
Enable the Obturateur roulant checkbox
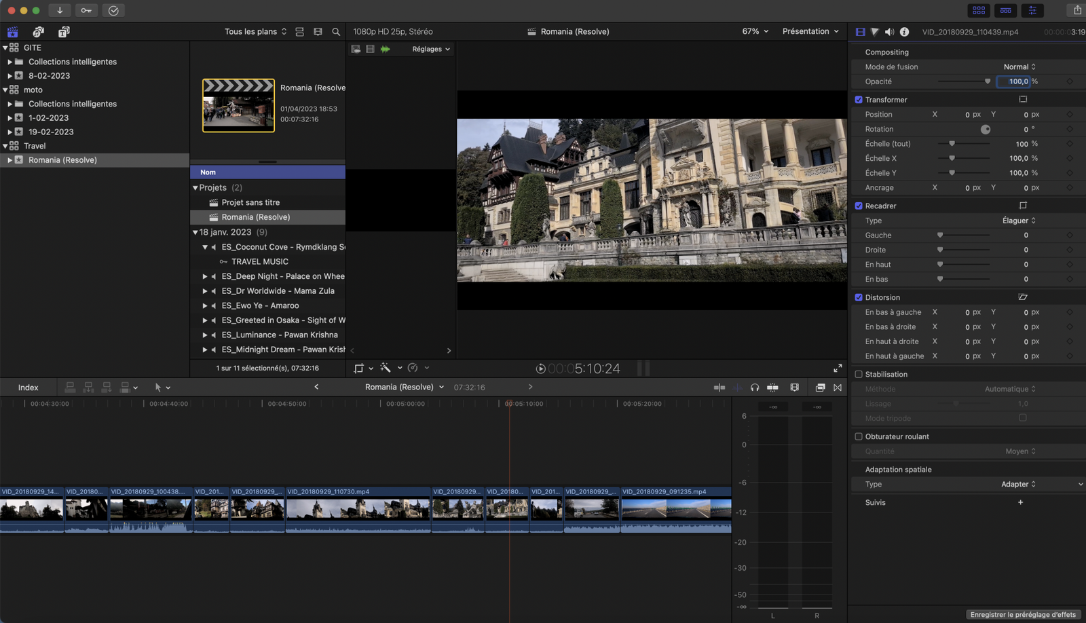pos(859,437)
